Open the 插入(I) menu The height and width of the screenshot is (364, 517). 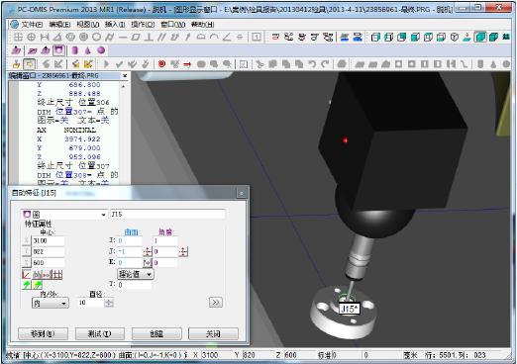pyautogui.click(x=115, y=25)
